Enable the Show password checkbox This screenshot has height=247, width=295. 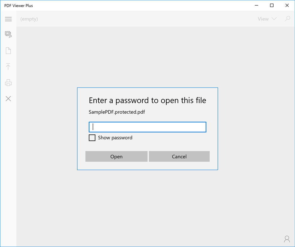tap(92, 138)
